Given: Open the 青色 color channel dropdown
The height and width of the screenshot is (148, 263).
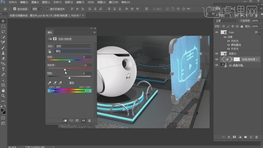Looking at the screenshot, I should [x=73, y=51].
